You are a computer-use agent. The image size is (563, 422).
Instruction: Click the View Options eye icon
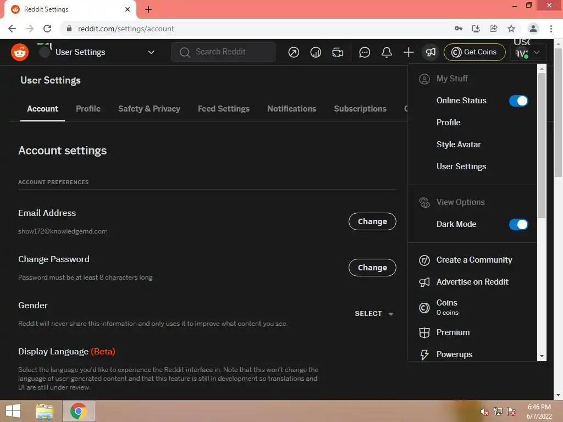424,202
